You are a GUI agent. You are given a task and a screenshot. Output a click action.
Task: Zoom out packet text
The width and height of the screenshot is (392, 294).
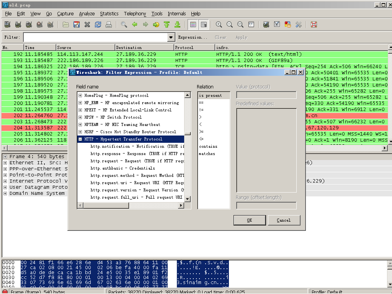[x=230, y=24]
